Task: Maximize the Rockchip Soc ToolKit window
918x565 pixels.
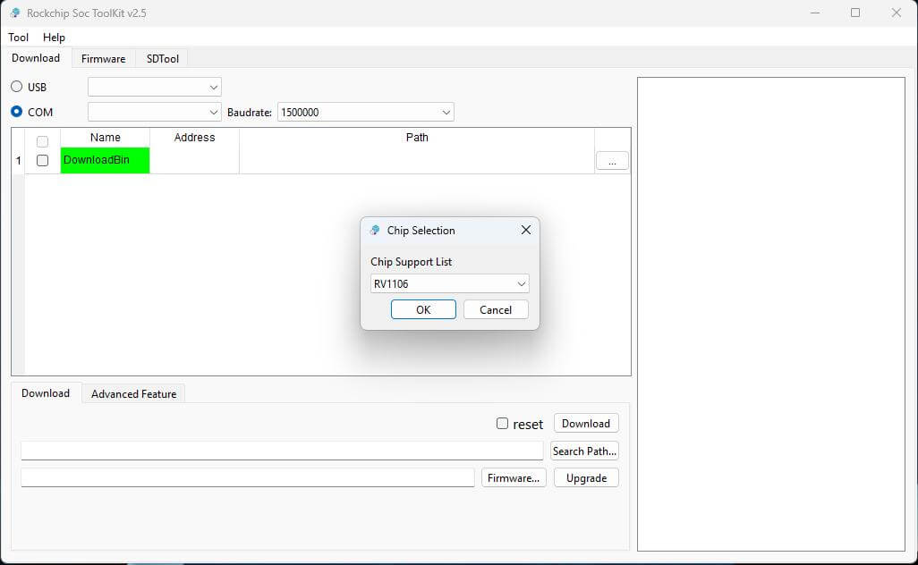Action: pos(855,13)
